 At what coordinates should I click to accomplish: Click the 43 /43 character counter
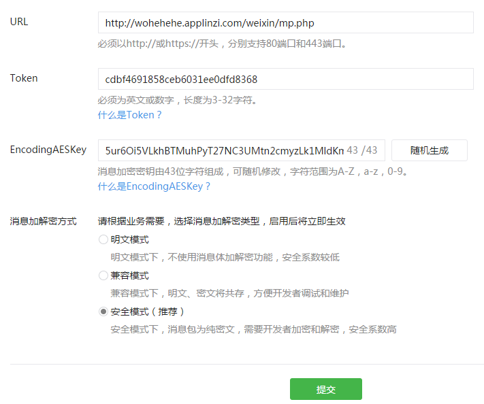coord(362,150)
